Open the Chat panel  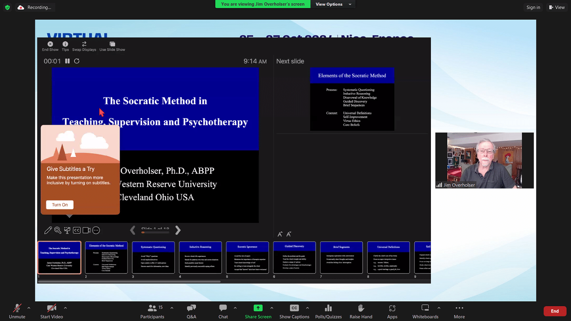click(223, 309)
